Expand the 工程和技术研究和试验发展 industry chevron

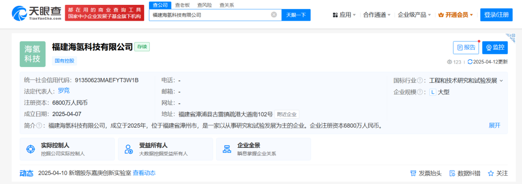tap(501, 80)
